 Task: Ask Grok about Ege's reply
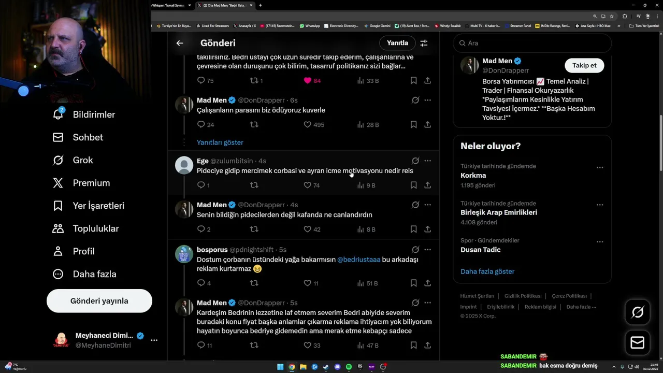pyautogui.click(x=415, y=161)
